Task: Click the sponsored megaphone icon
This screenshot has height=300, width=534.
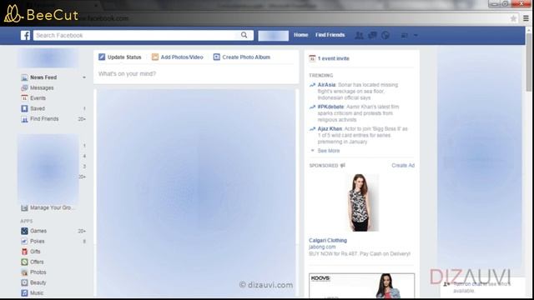Action: coord(343,165)
